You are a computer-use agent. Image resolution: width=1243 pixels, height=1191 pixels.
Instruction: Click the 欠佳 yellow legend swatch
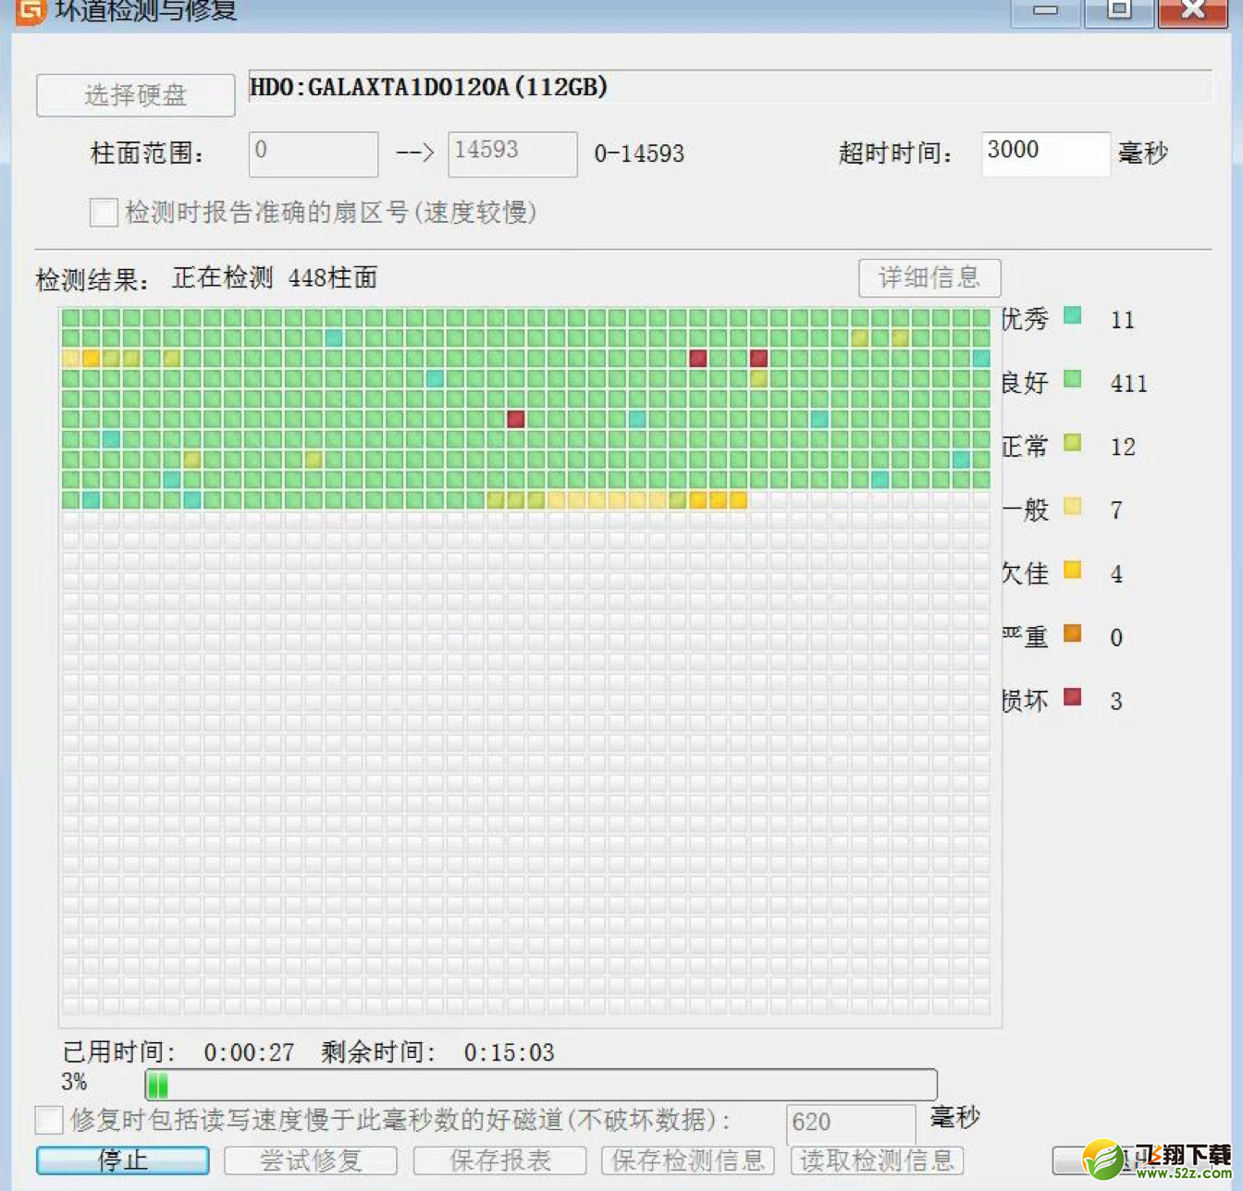click(x=1073, y=570)
